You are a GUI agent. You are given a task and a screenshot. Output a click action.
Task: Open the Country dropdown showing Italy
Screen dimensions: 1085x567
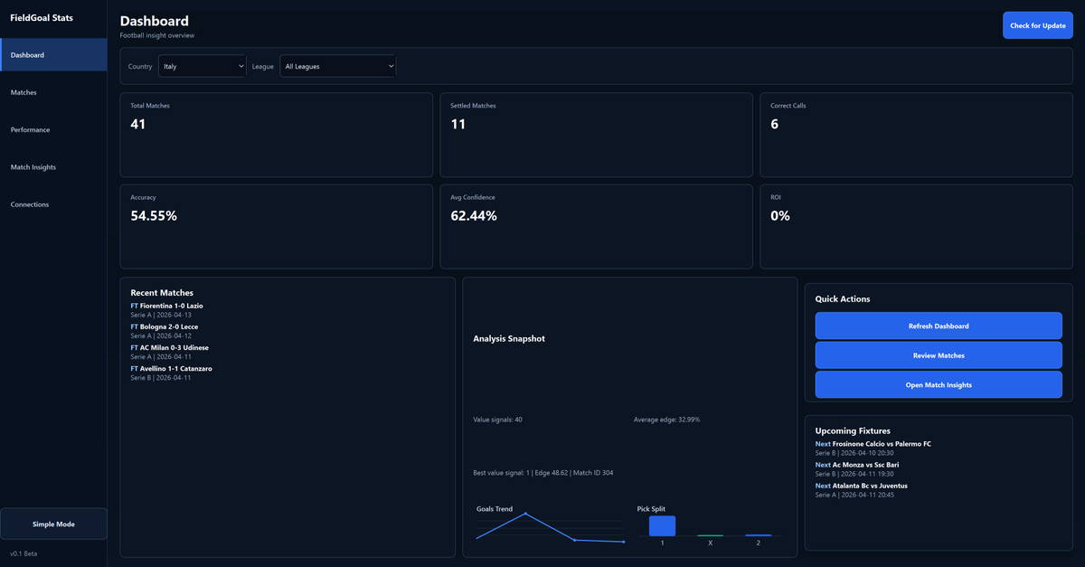coord(203,66)
